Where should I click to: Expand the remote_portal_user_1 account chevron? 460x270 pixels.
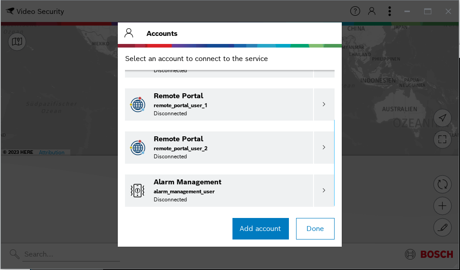(x=324, y=105)
